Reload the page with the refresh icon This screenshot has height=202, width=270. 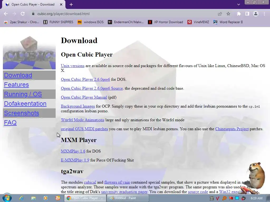point(23,14)
